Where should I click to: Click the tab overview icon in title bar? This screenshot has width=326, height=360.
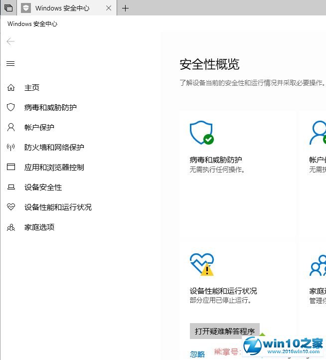click(x=8, y=8)
